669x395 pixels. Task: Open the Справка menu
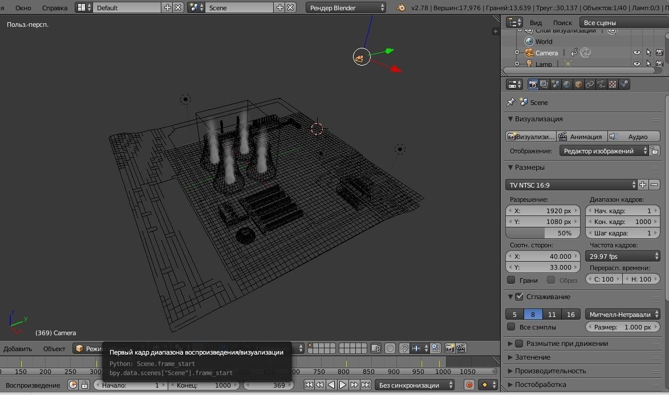(x=55, y=7)
